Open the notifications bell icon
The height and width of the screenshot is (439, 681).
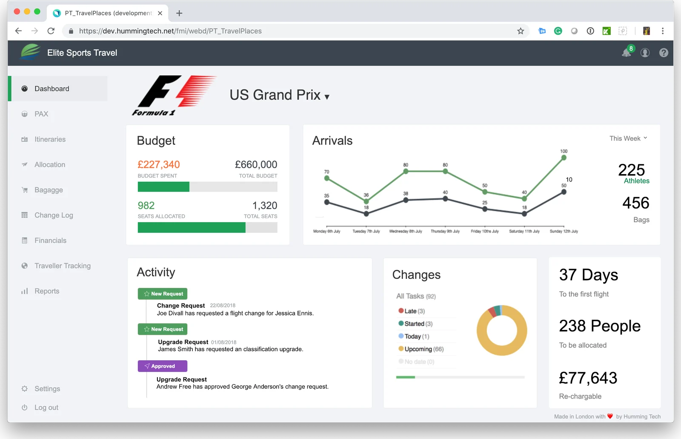click(626, 53)
